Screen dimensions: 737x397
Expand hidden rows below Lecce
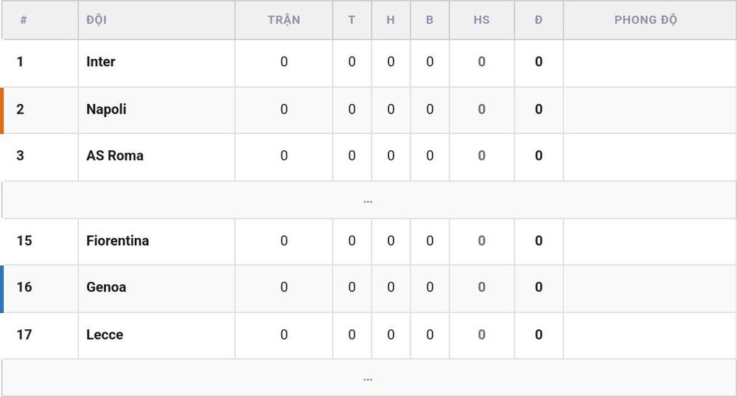[368, 379]
